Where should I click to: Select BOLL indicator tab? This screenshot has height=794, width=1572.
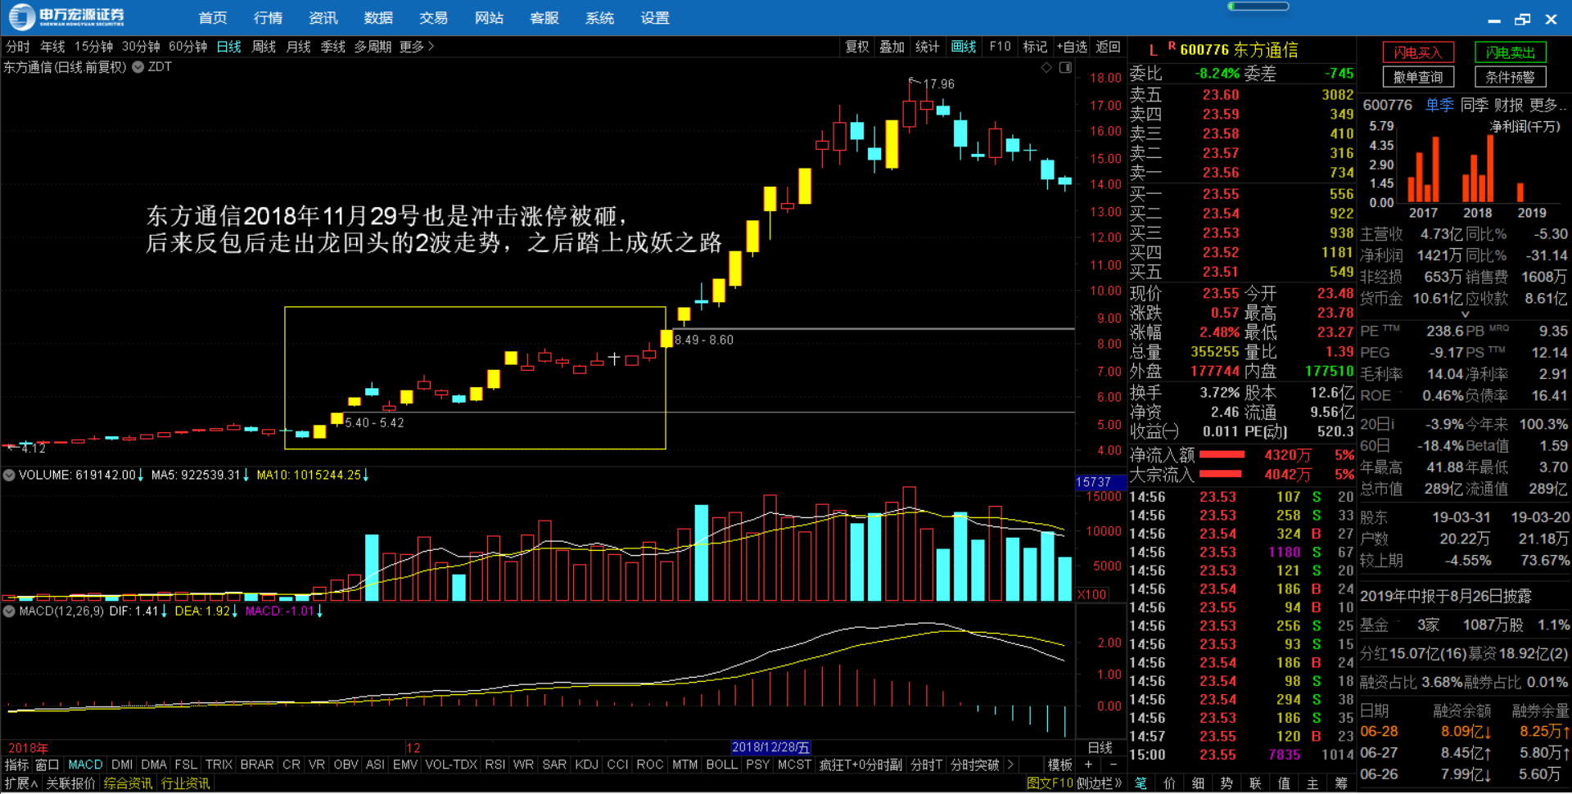721,765
